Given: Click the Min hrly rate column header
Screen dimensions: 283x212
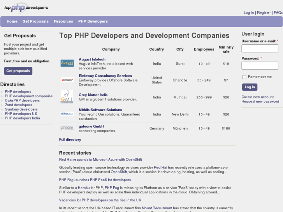Looking at the screenshot, I should tap(226, 49).
